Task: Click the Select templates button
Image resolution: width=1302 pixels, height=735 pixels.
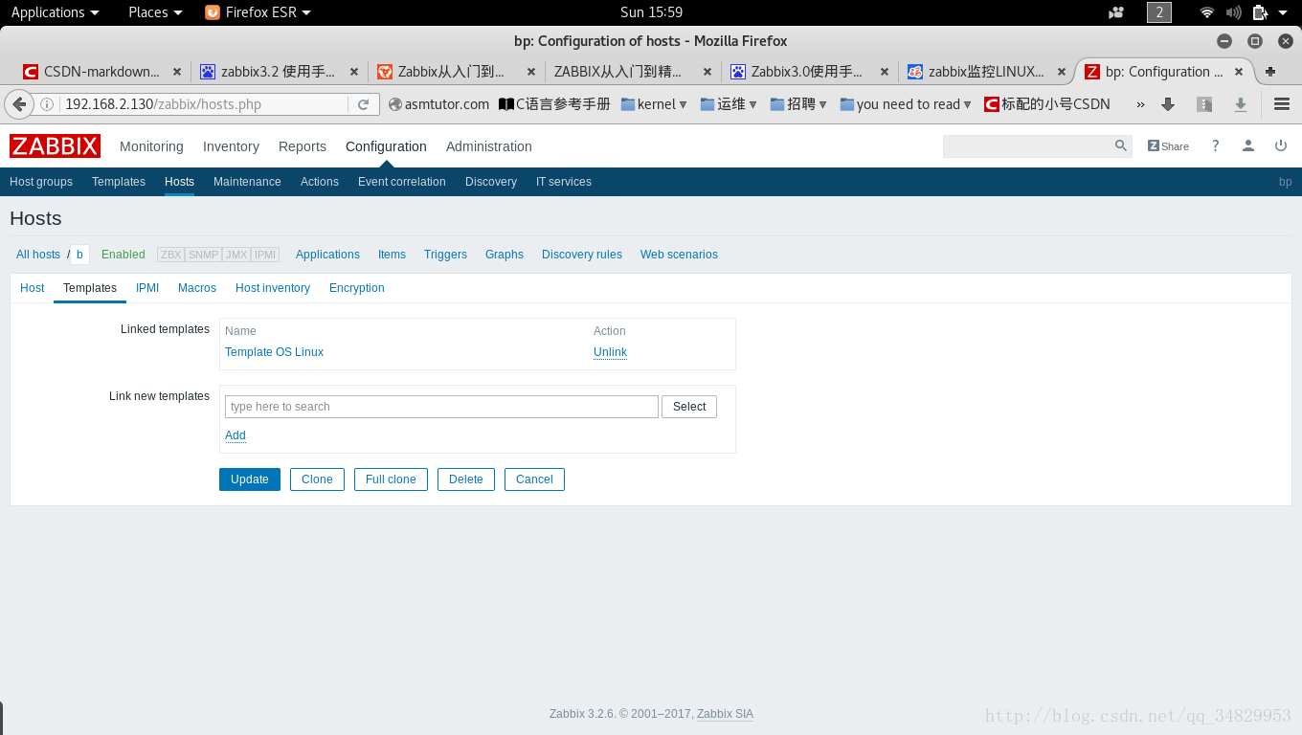Action: [x=689, y=407]
